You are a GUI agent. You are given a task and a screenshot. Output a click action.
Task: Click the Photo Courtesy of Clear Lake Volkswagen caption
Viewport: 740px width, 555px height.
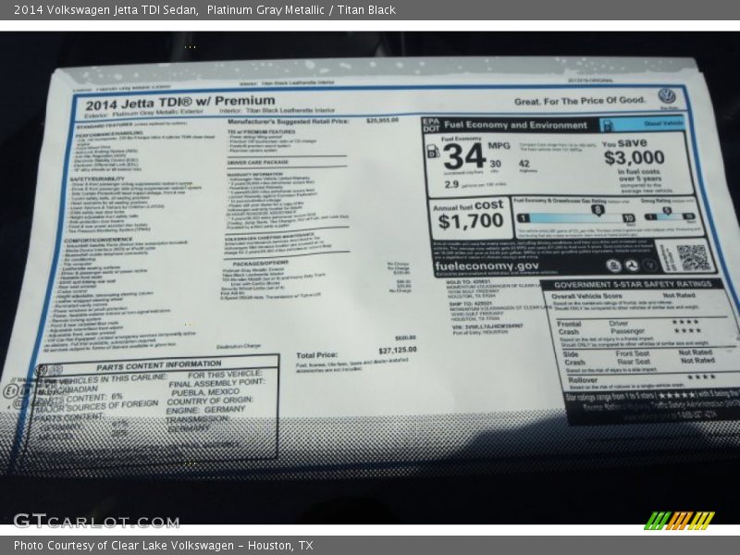pos(164,546)
